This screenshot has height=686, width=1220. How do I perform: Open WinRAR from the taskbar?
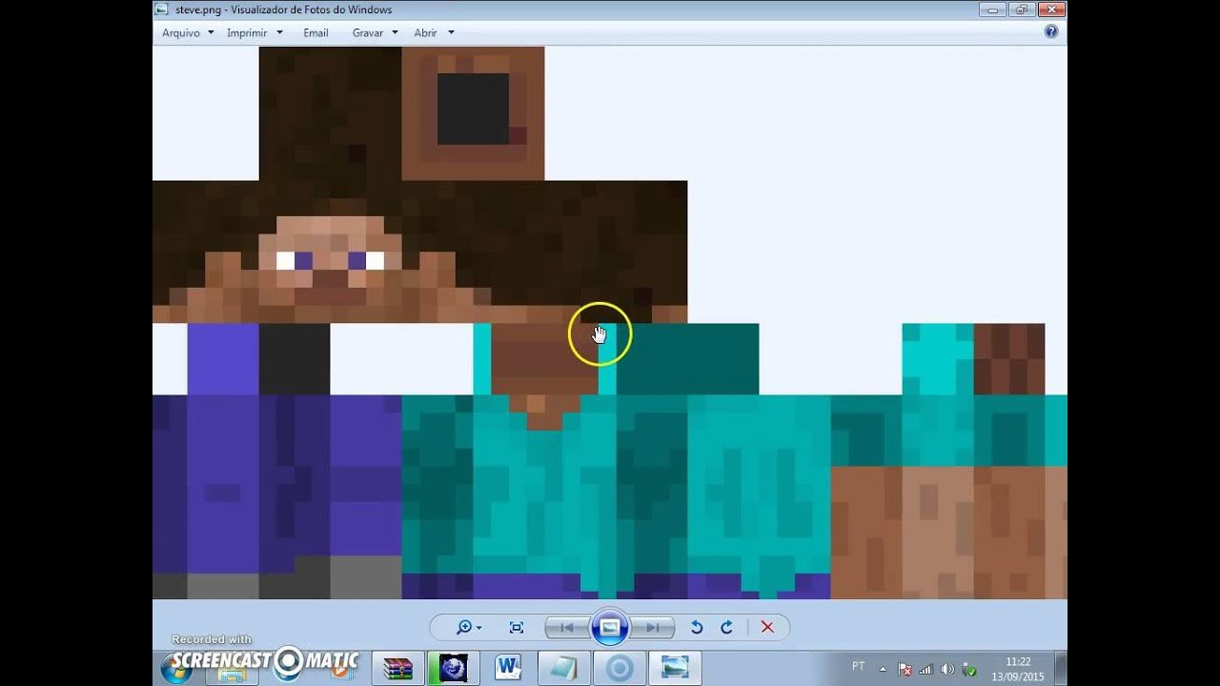pos(397,668)
